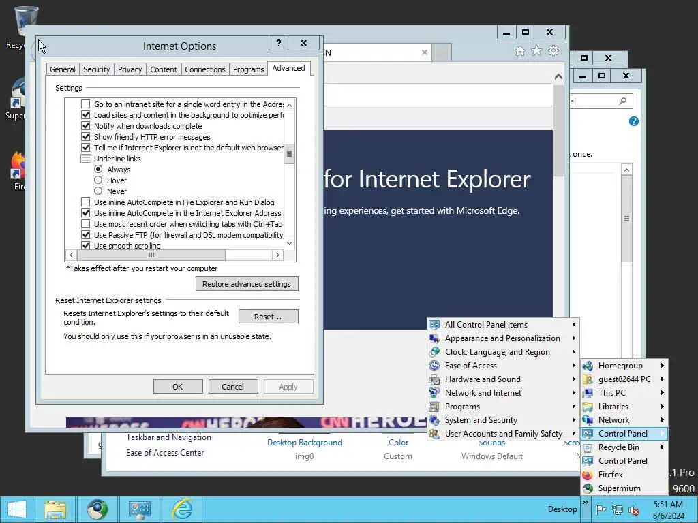This screenshot has width=698, height=523.
Task: Close the Internet Explorer tab
Action: [x=424, y=52]
